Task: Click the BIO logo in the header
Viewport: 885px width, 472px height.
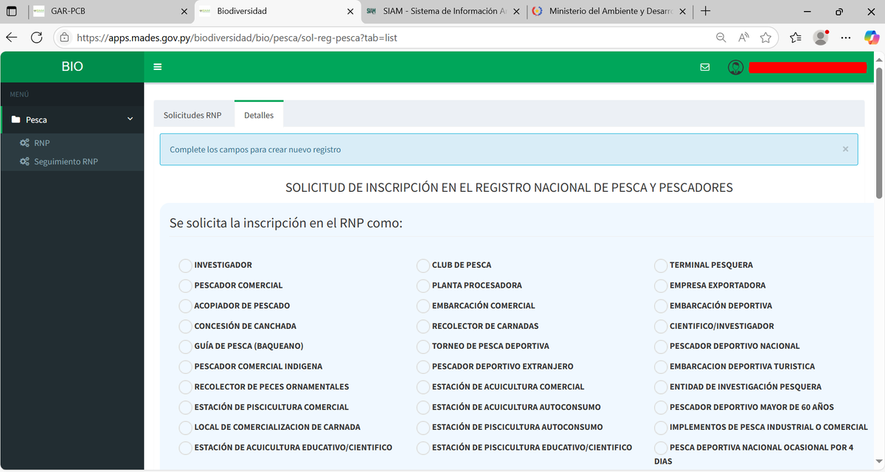Action: [x=72, y=66]
